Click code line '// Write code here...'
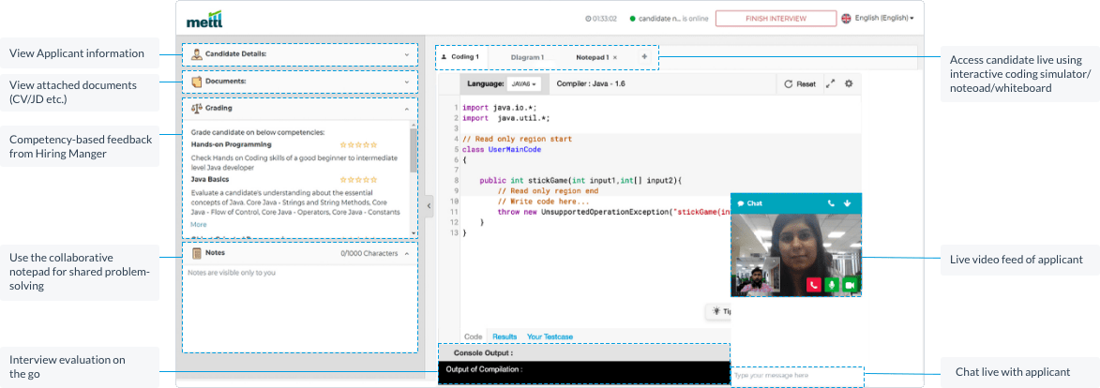The width and height of the screenshot is (1100, 388). tap(544, 201)
